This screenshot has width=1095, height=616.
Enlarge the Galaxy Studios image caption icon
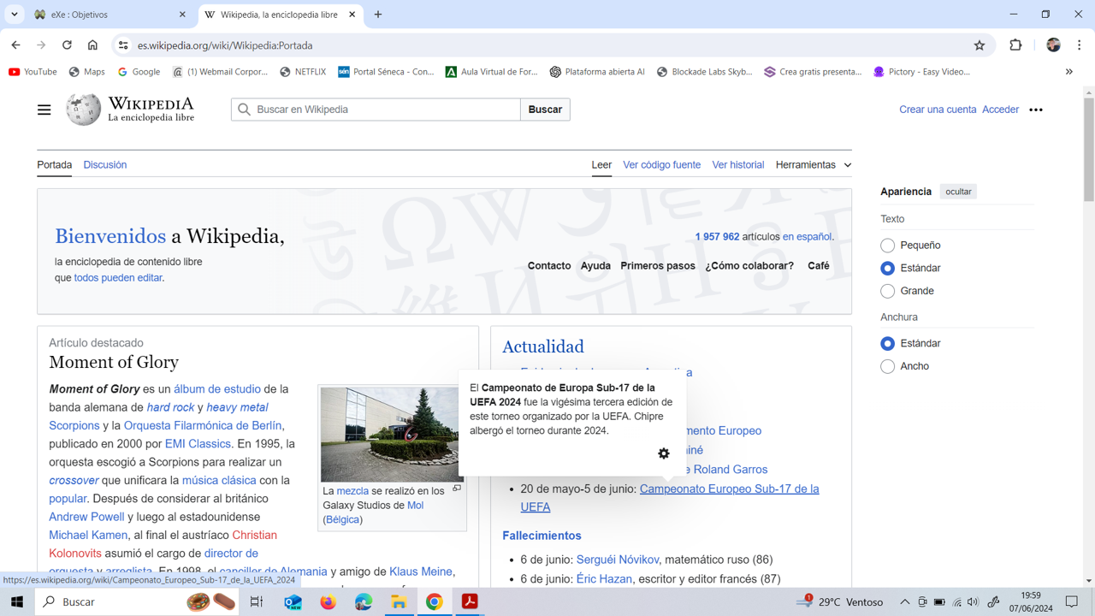click(457, 489)
